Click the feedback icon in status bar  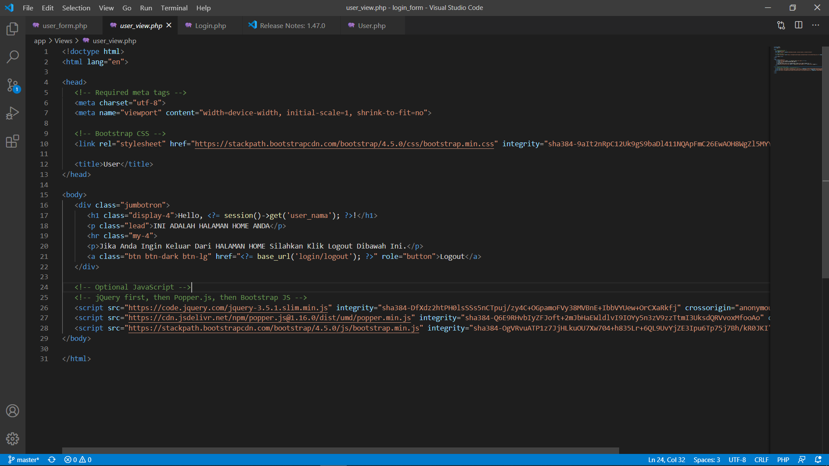tap(802, 460)
